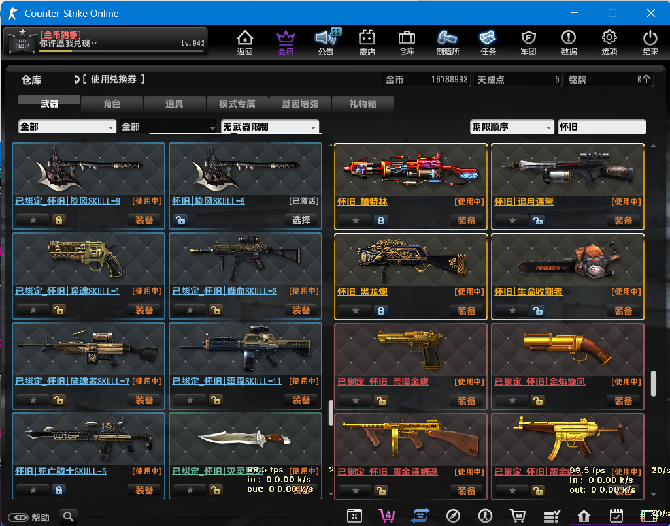Open the 制造所 crafting icon
Screen dimensions: 670x526
pyautogui.click(x=447, y=42)
